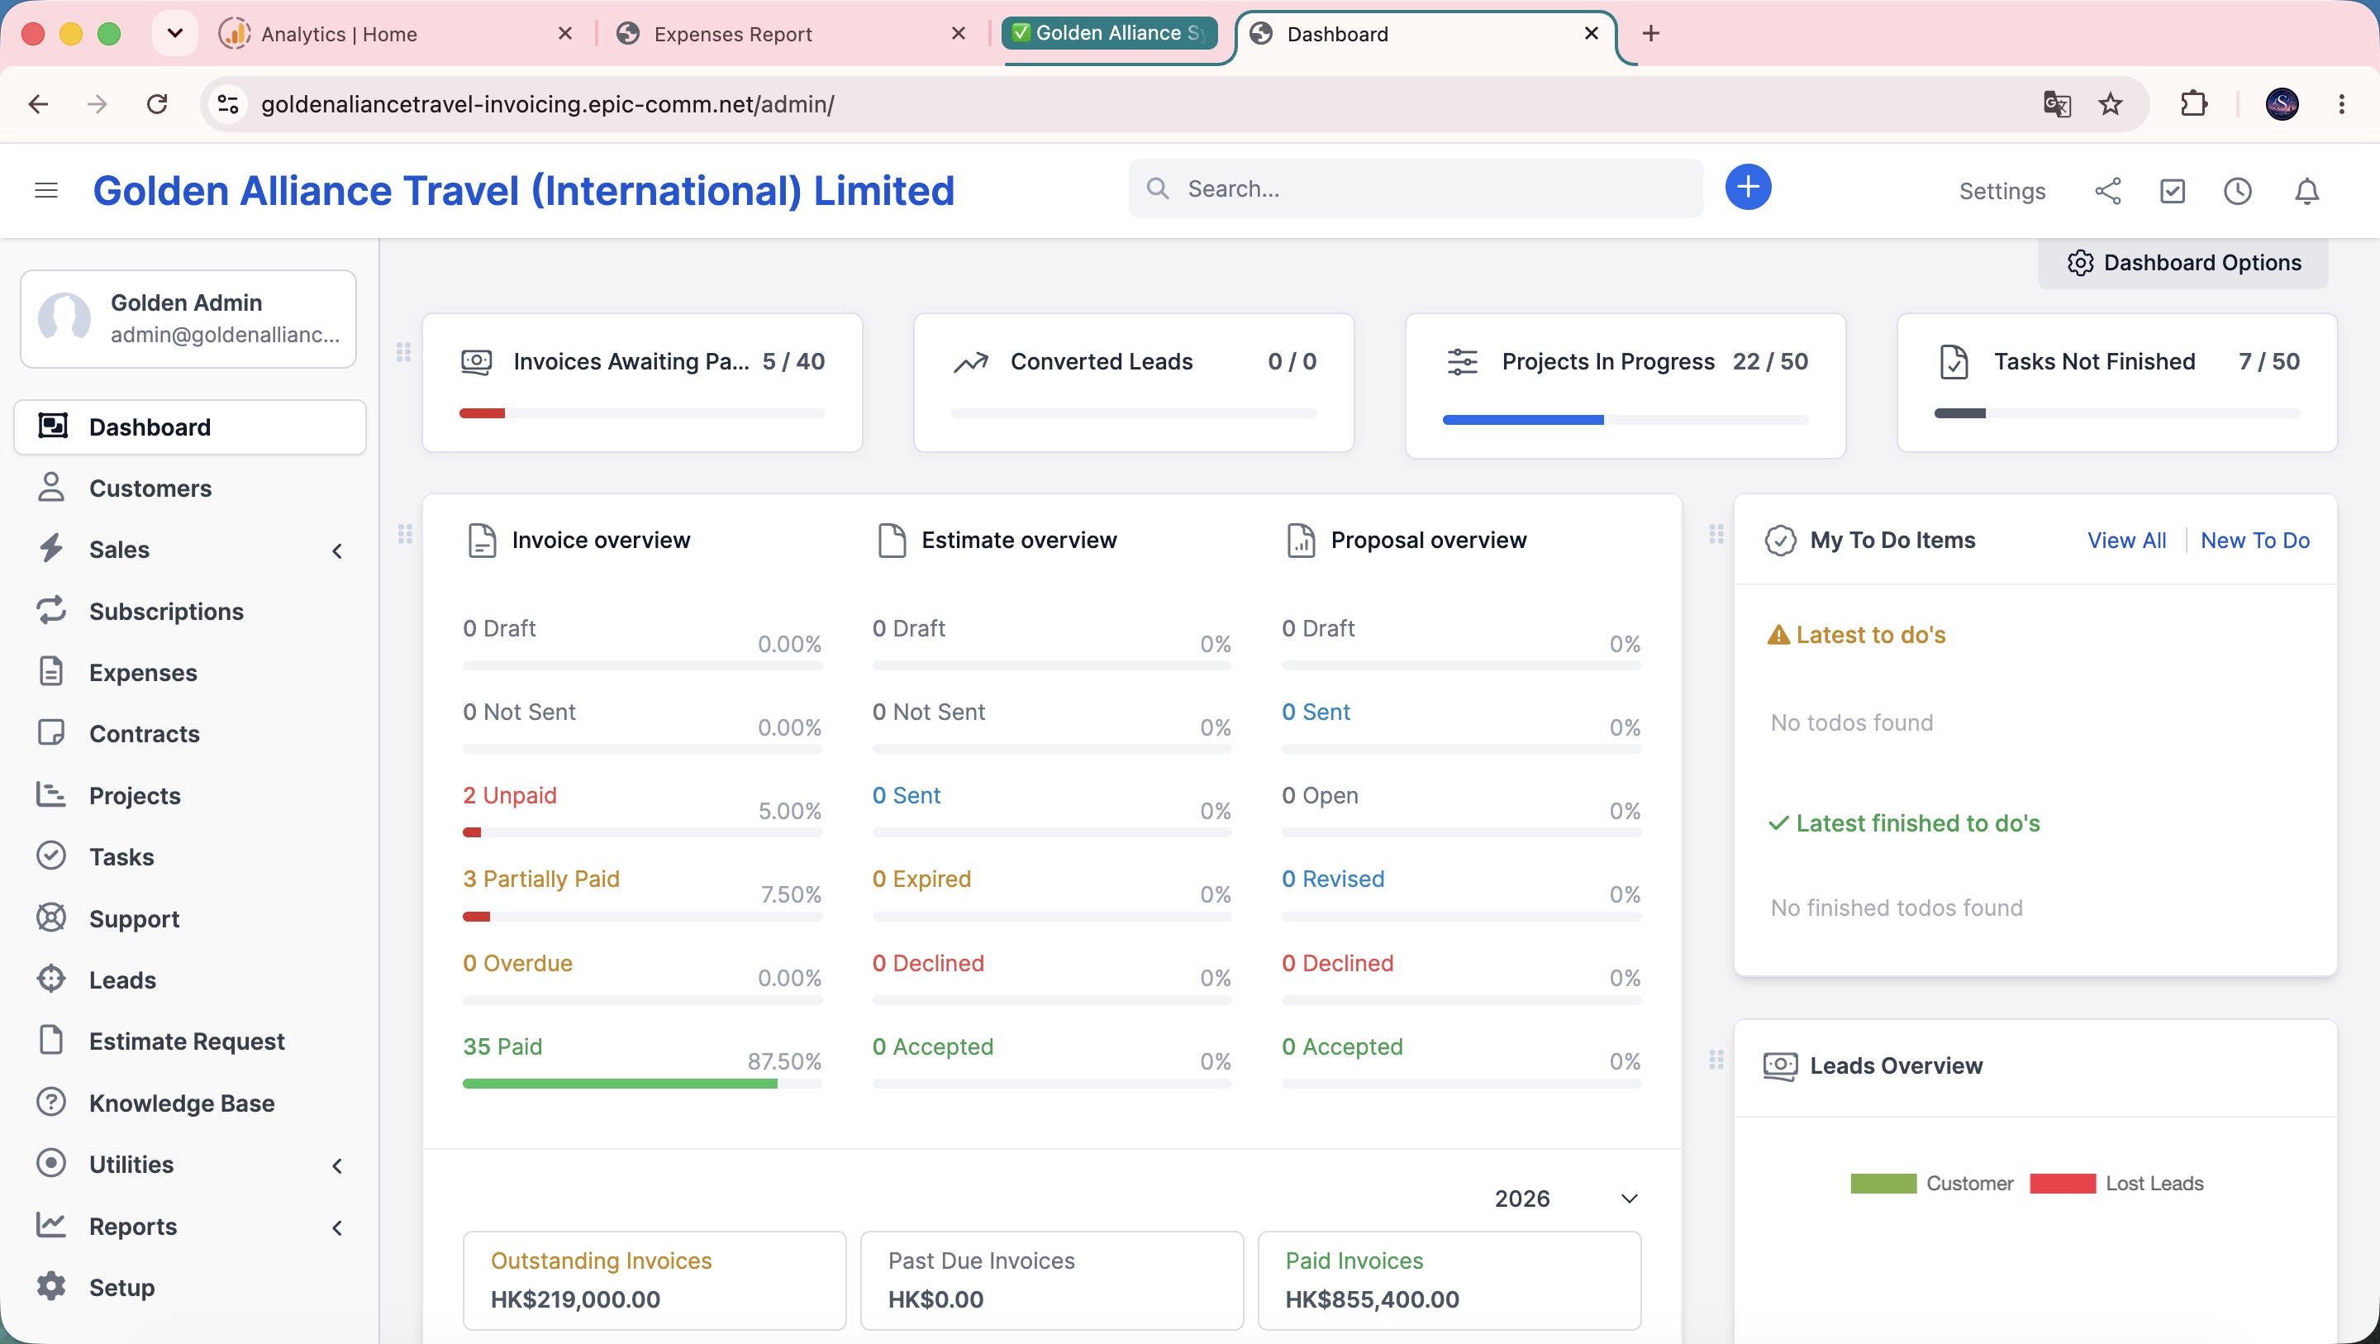
Task: Click View All to do items link
Action: pos(2126,541)
